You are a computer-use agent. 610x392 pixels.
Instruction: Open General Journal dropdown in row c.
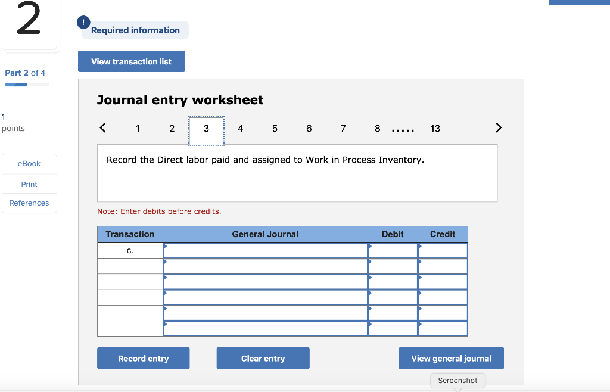click(x=265, y=251)
